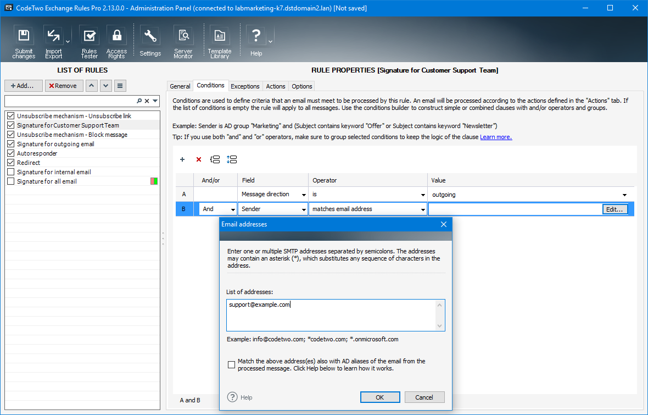Viewport: 648px width, 415px height.
Task: Click the ungroup conditions icon
Action: coord(231,159)
